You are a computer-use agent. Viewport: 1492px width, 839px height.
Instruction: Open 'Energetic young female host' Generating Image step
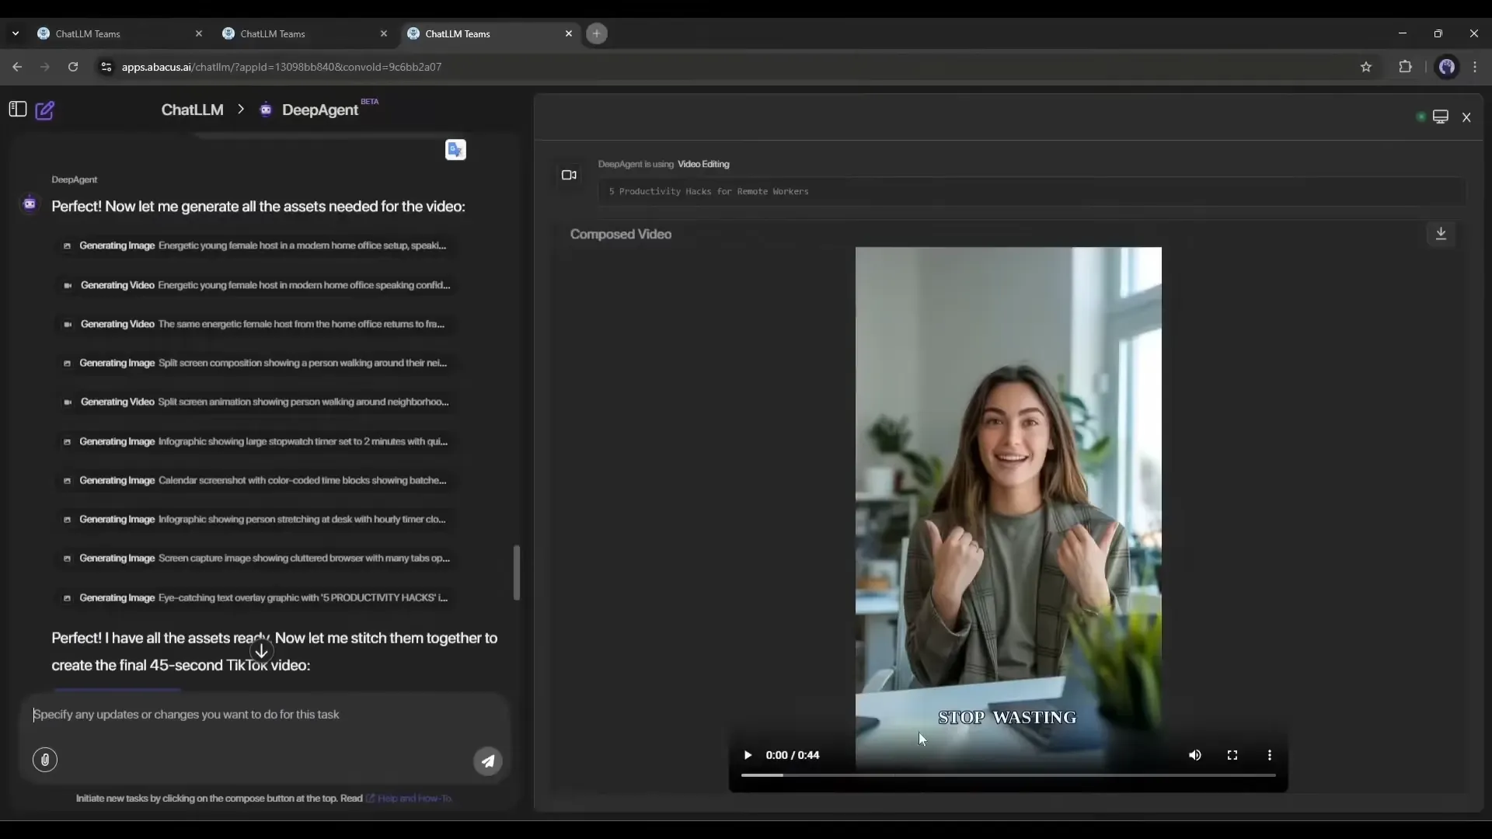(x=256, y=245)
